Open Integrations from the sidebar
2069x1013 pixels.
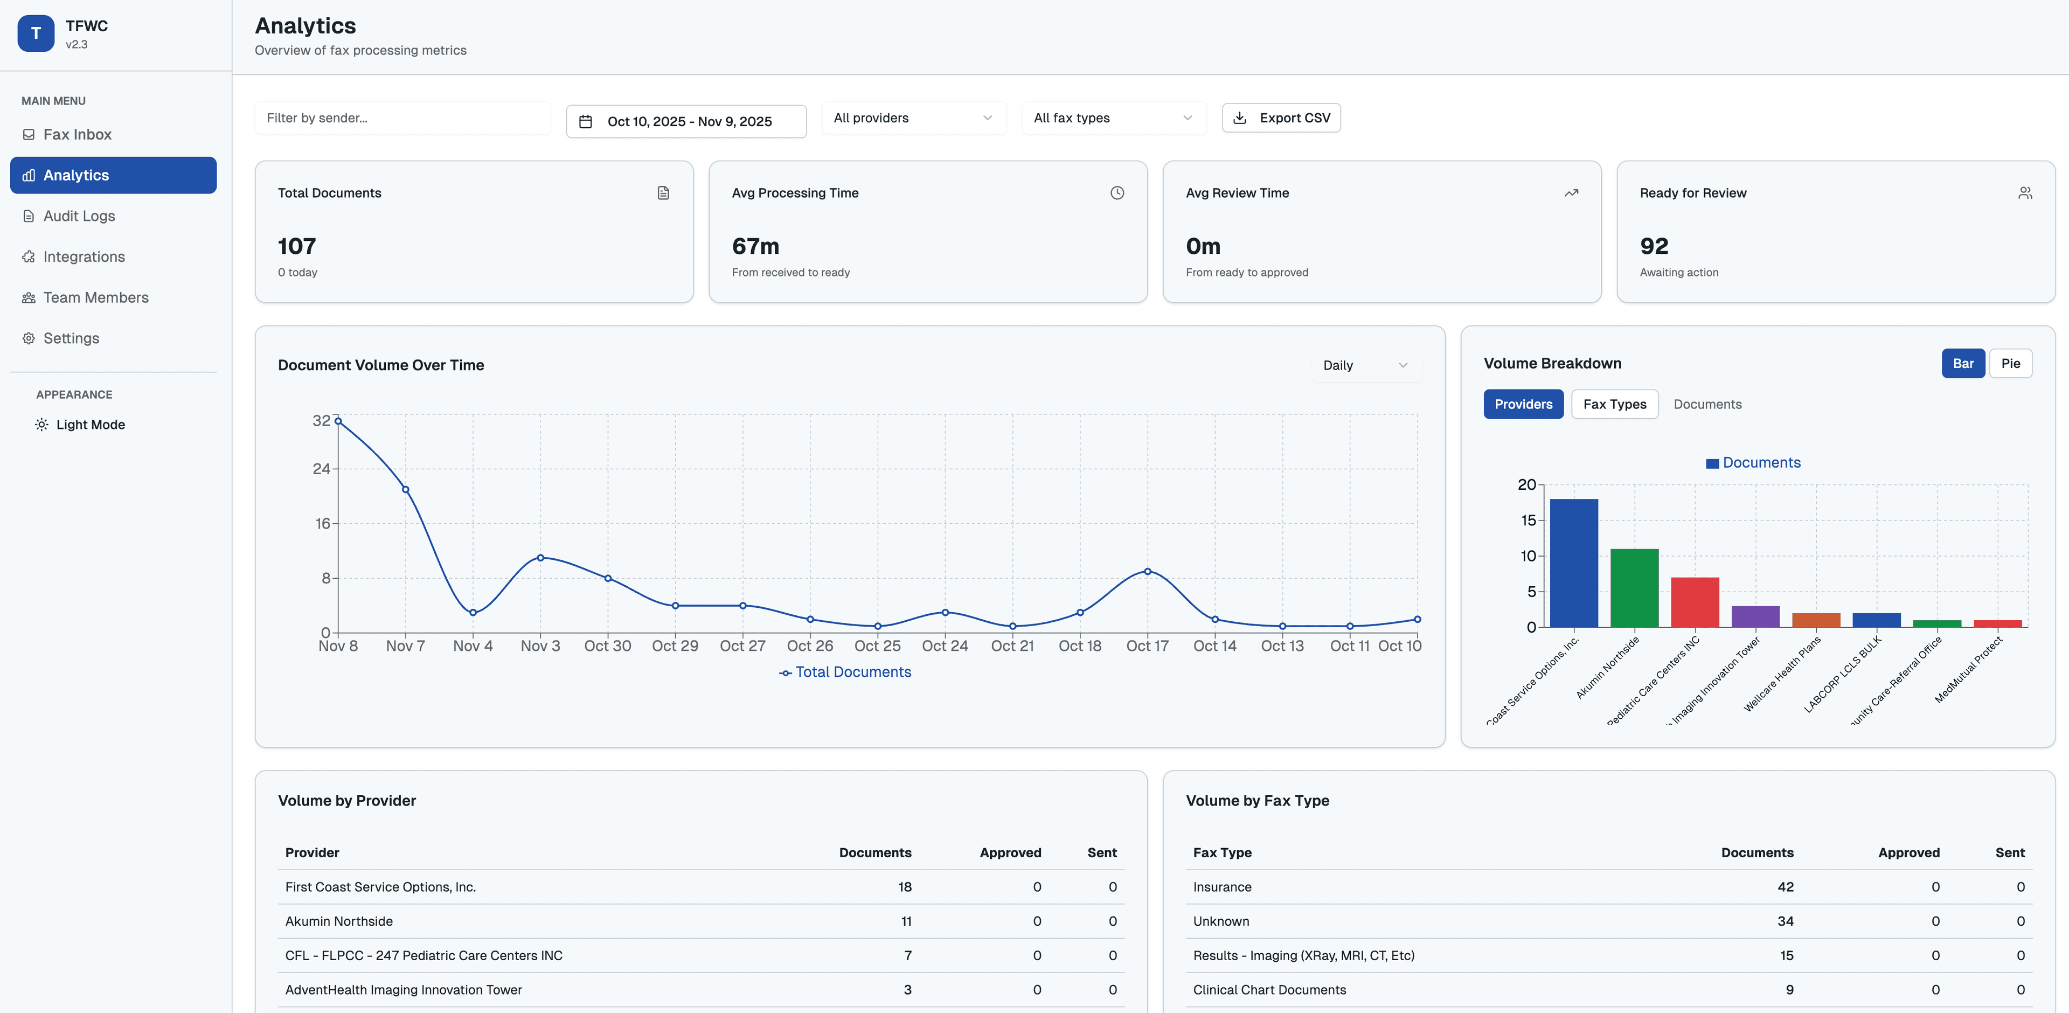click(84, 257)
